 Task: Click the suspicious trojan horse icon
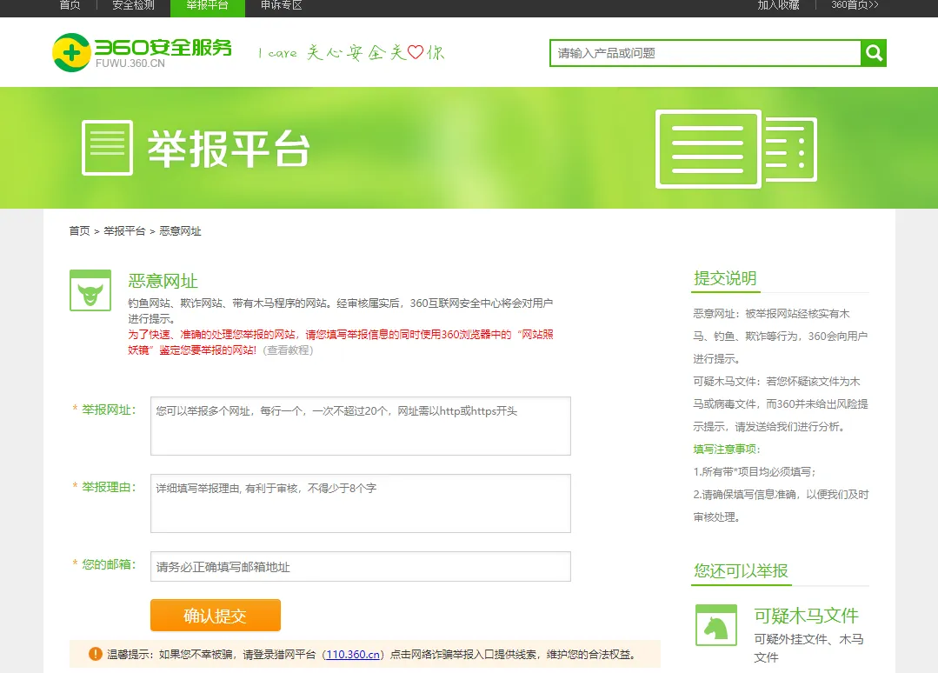coord(716,625)
